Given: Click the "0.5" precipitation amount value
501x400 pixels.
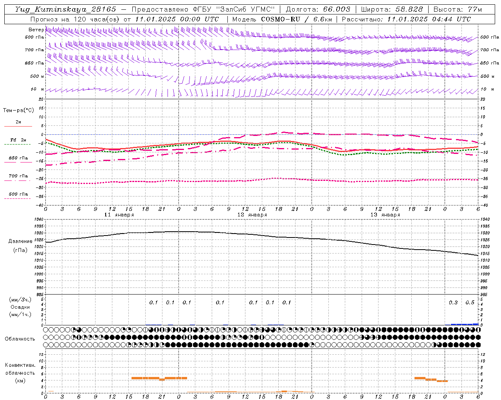Looking at the screenshot, I should click(470, 303).
